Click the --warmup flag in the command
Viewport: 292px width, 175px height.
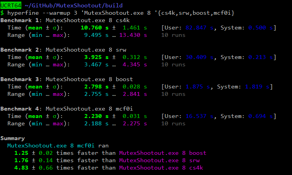click(x=56, y=13)
